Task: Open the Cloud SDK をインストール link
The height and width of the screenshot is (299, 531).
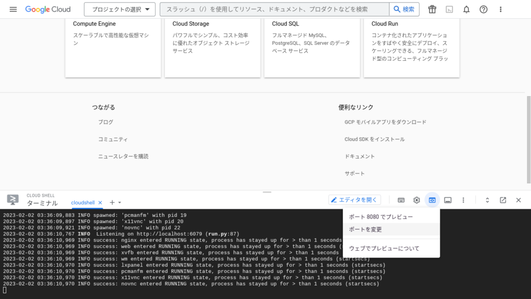Action: click(x=374, y=139)
